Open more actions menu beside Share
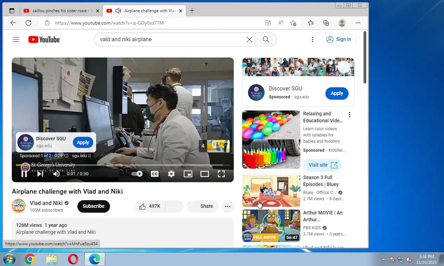The width and height of the screenshot is (444, 266). (x=228, y=206)
